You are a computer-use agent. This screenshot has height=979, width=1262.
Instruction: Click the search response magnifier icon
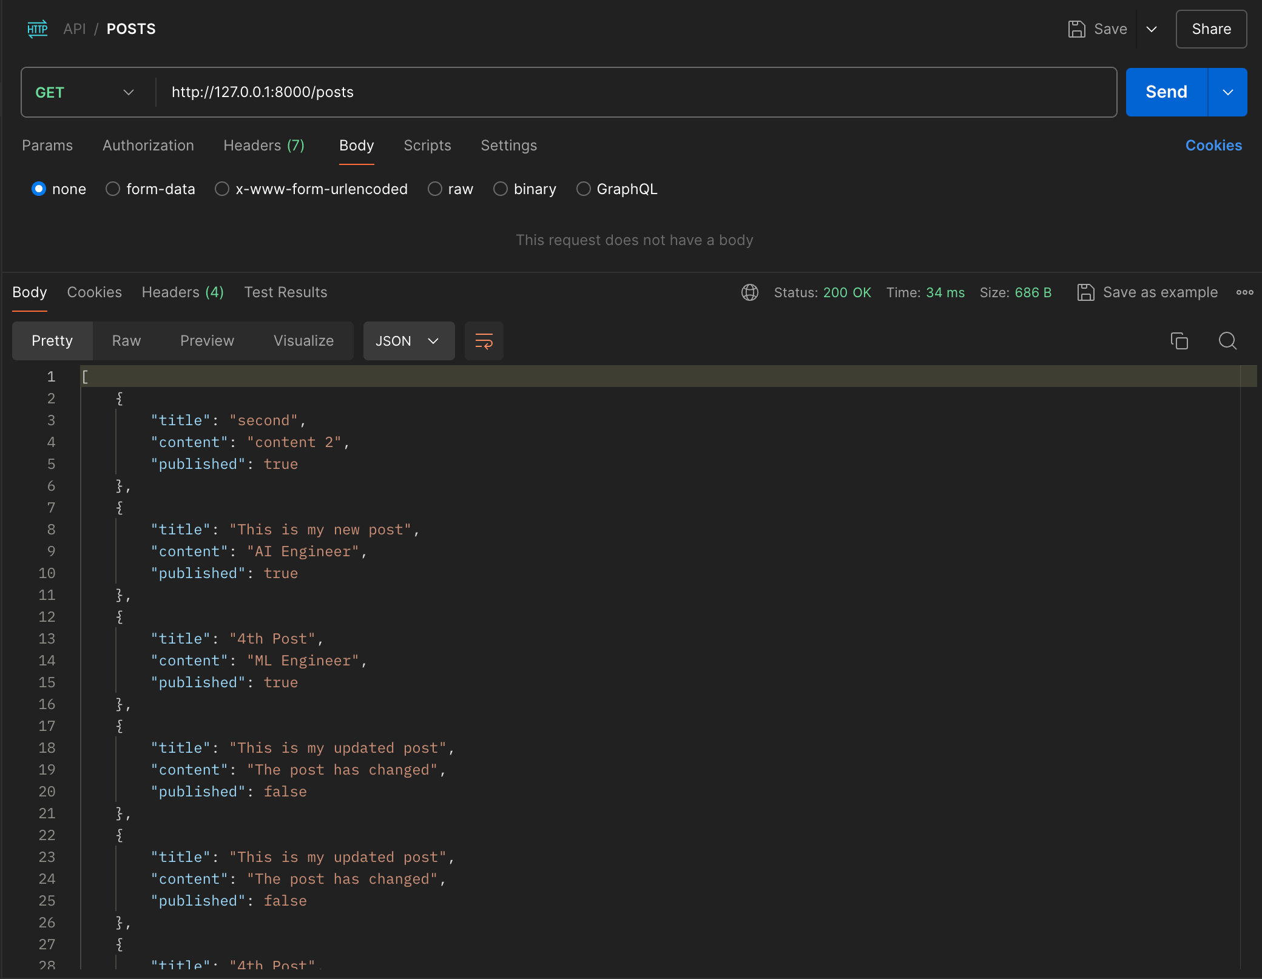point(1227,341)
